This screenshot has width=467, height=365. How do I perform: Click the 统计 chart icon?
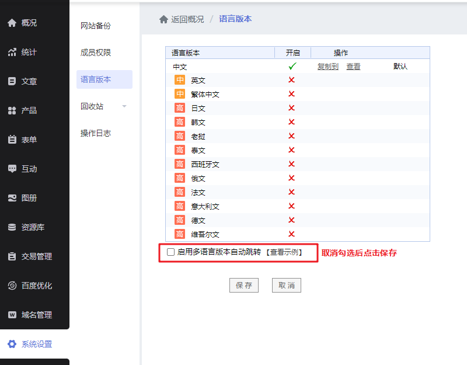[x=12, y=52]
